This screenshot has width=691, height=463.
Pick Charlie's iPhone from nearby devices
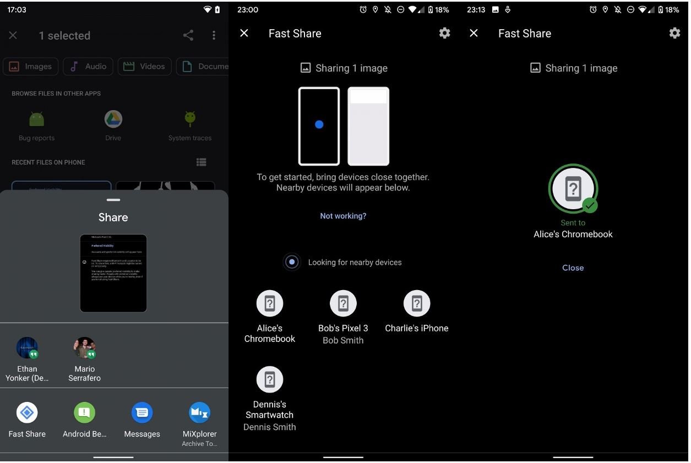pos(417,304)
